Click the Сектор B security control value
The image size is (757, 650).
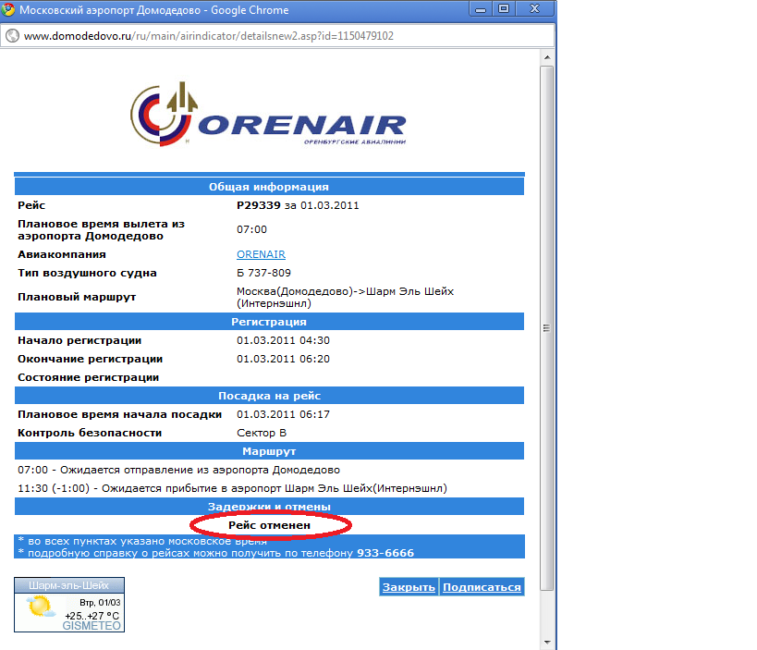(262, 433)
